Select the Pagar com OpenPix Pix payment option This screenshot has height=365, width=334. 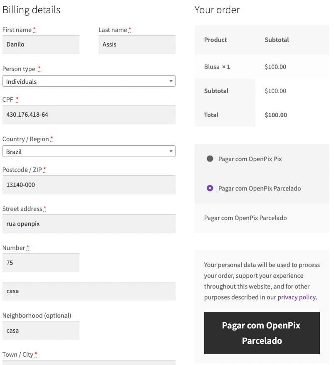click(210, 159)
